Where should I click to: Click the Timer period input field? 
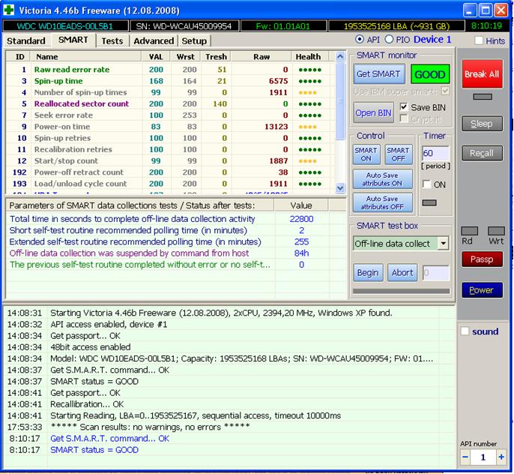click(435, 153)
